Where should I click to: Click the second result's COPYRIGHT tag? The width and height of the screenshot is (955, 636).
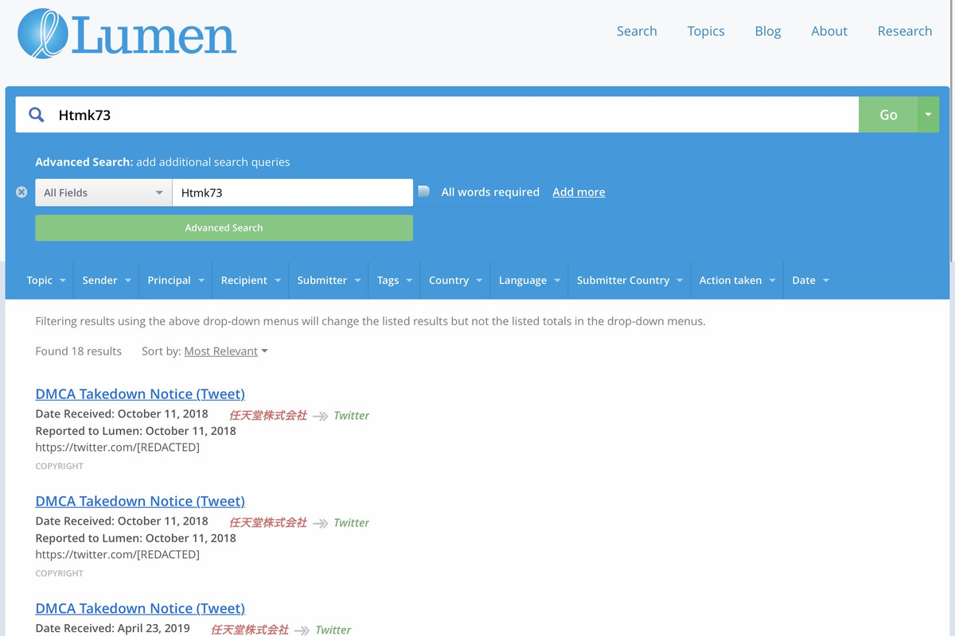[59, 573]
